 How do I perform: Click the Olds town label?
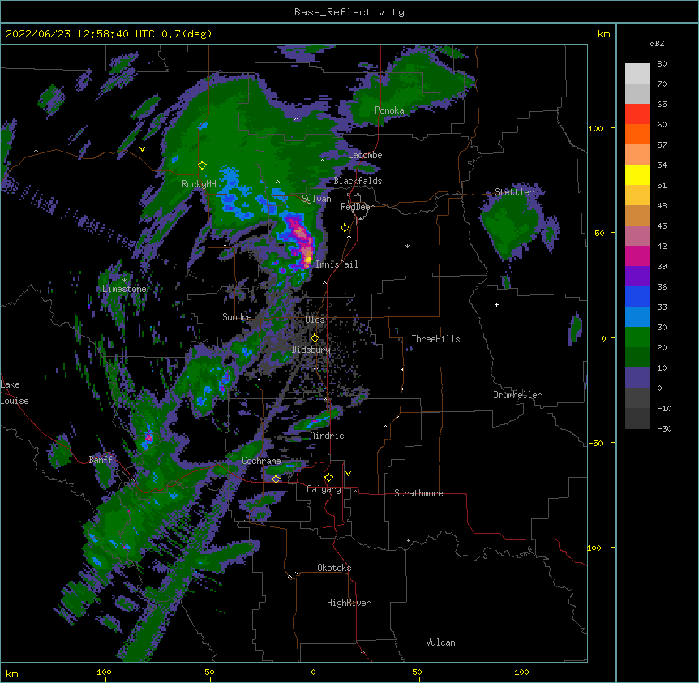(315, 320)
